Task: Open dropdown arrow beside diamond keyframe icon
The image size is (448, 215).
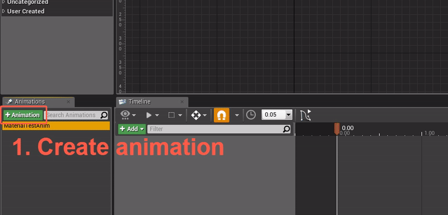Action: [x=204, y=116]
